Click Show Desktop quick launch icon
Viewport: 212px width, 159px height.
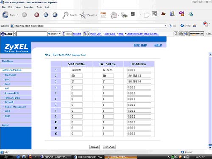(x=24, y=157)
